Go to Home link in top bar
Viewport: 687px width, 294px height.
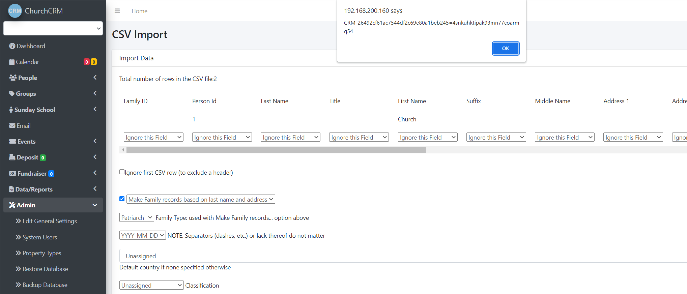(x=139, y=11)
